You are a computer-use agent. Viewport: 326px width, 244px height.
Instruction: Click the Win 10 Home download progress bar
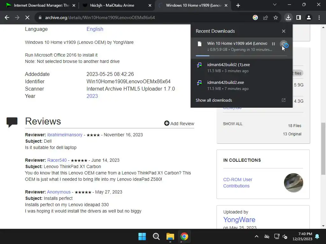click(241, 56)
